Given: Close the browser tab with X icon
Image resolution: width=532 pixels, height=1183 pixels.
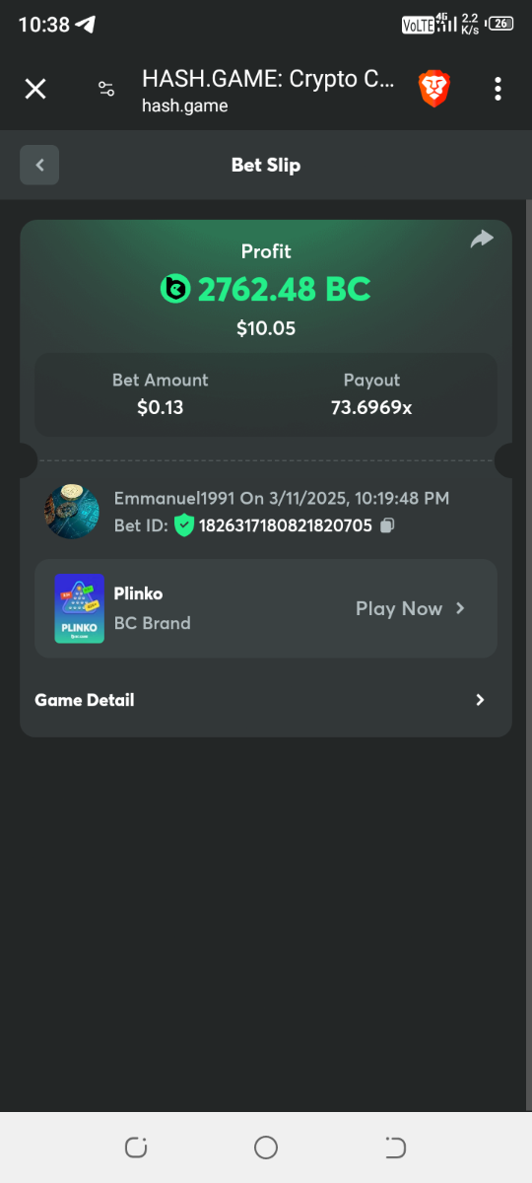Looking at the screenshot, I should click(x=35, y=89).
